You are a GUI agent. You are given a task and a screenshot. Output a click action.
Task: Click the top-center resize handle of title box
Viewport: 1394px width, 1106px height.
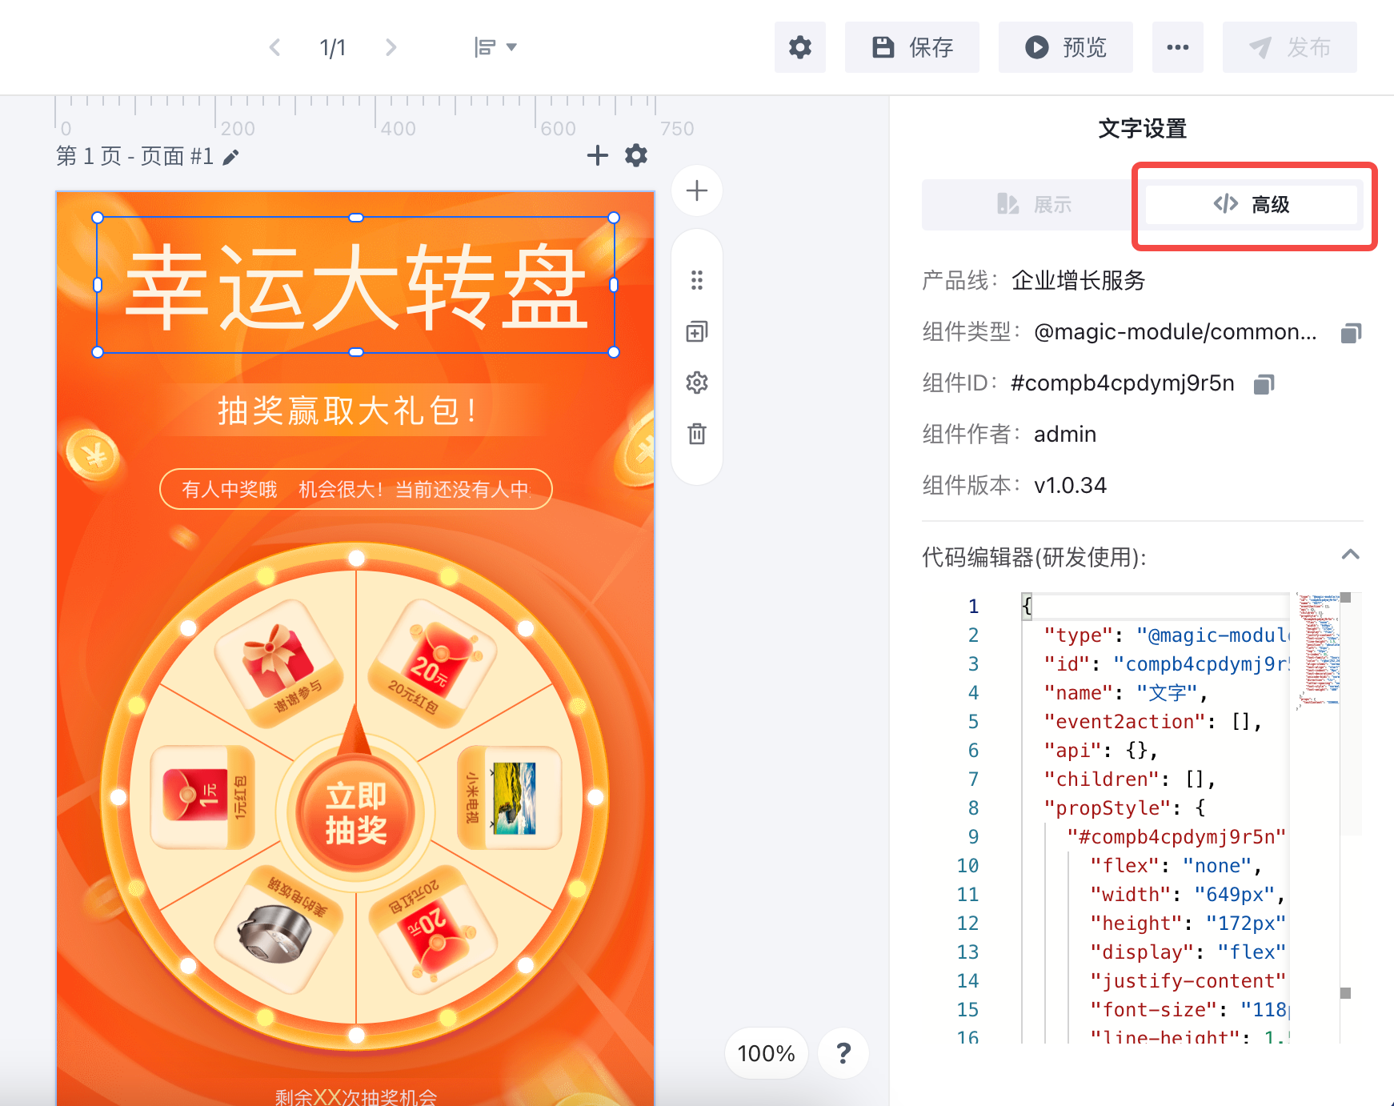(356, 218)
